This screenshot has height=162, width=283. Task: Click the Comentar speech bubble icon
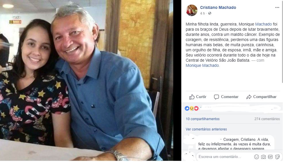coord(216,97)
